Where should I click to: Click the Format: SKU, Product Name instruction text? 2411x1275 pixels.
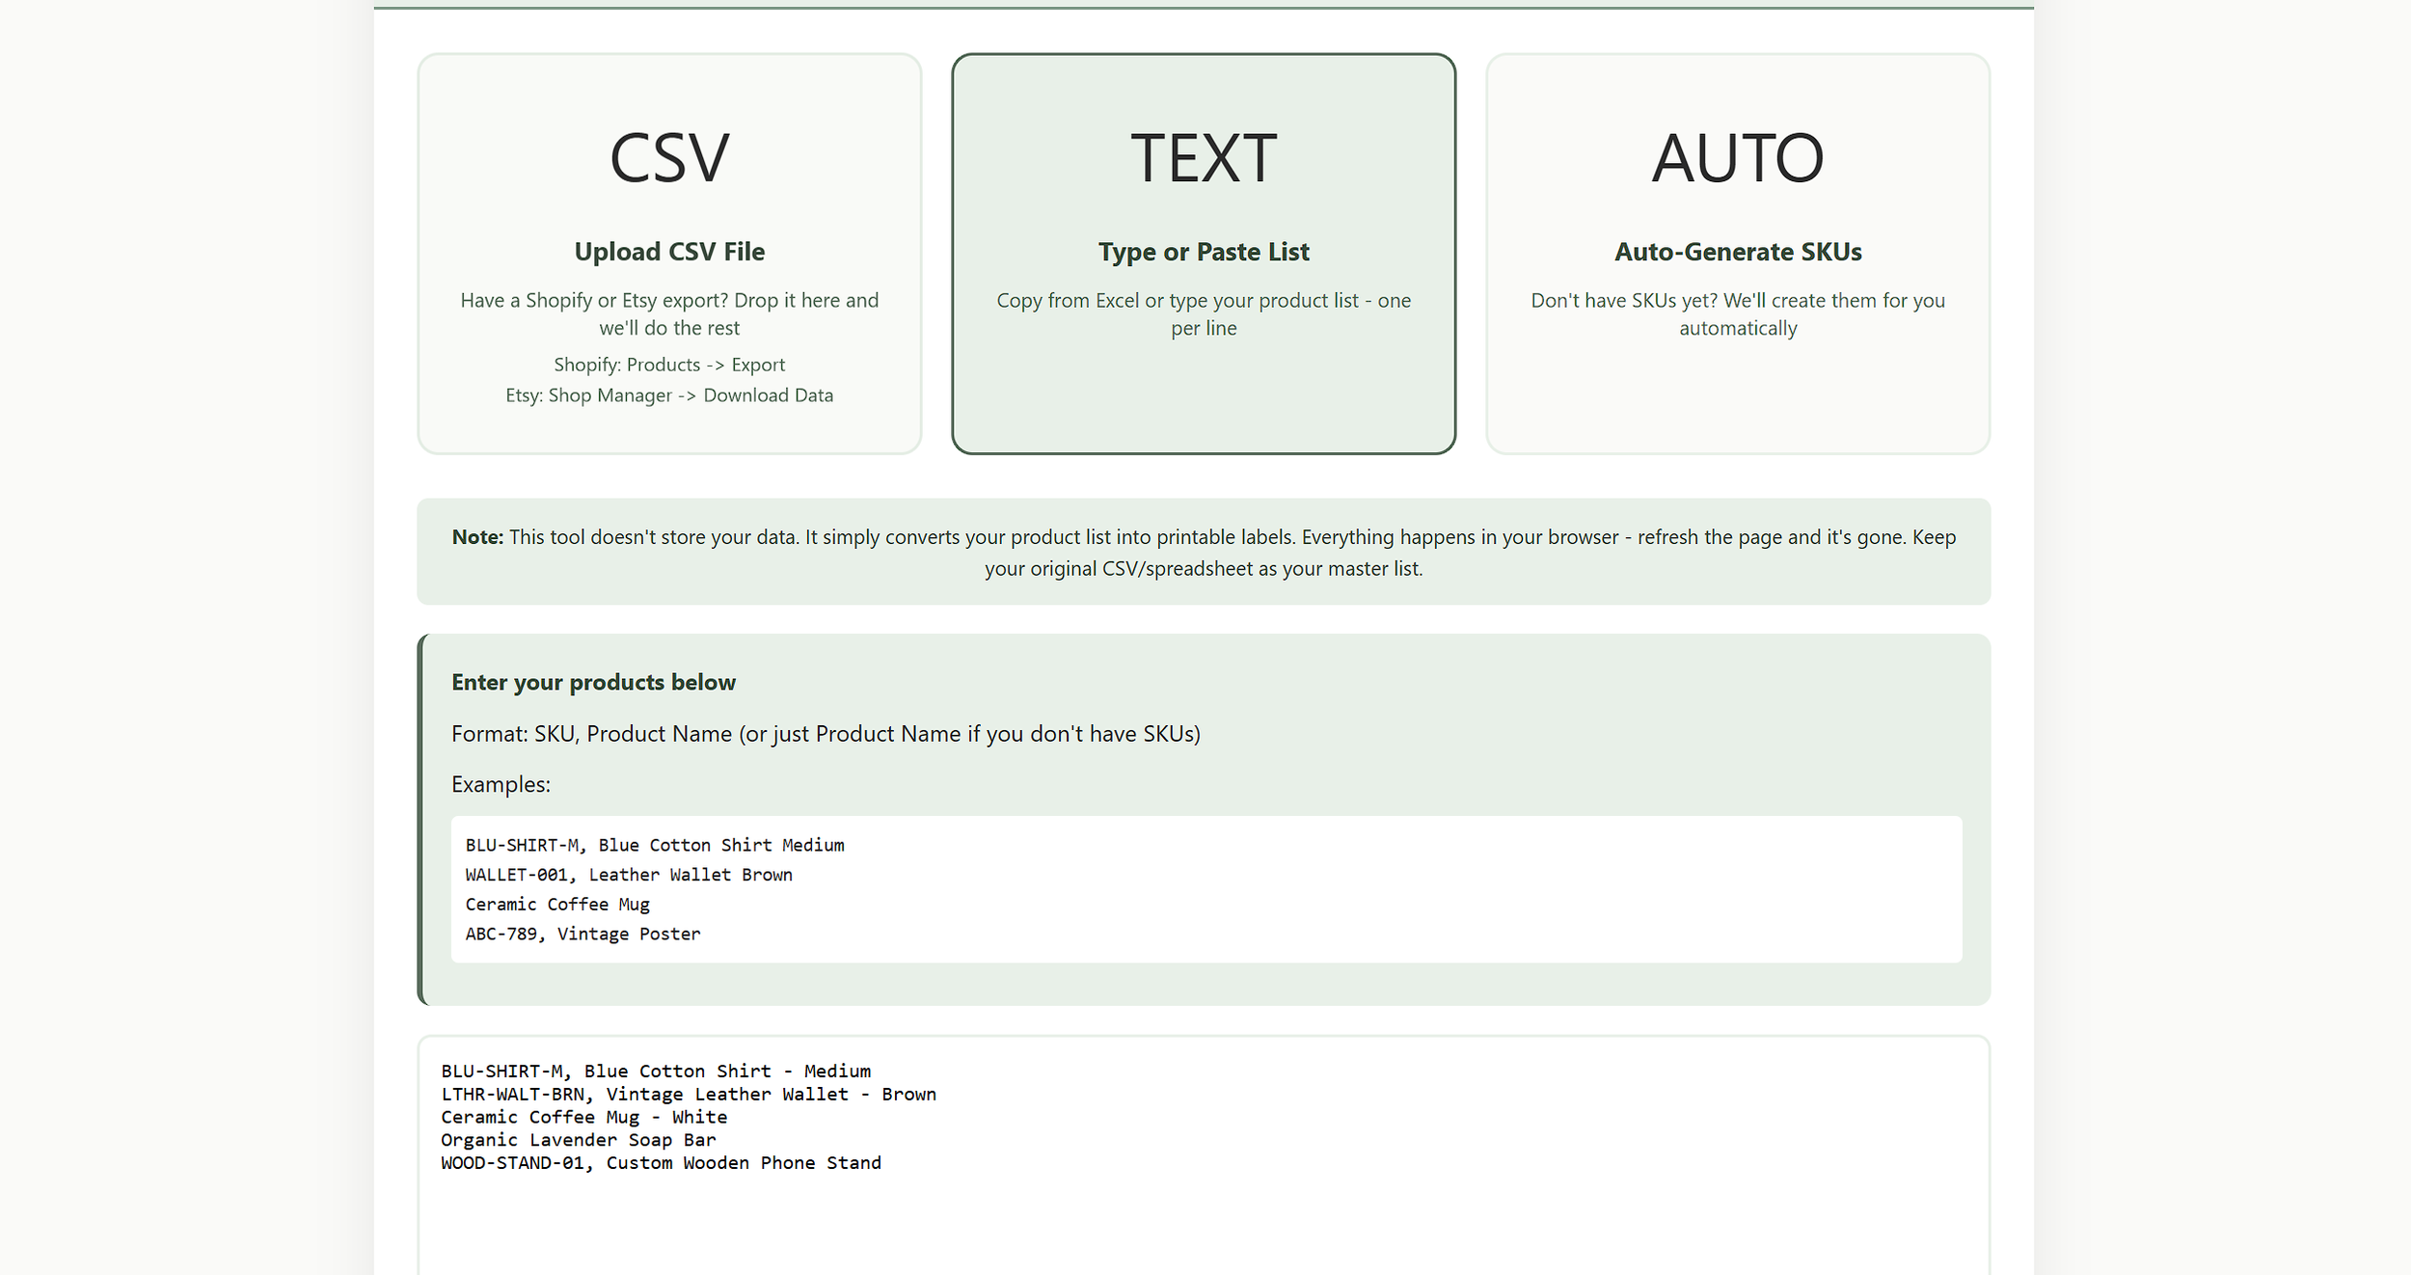[826, 733]
